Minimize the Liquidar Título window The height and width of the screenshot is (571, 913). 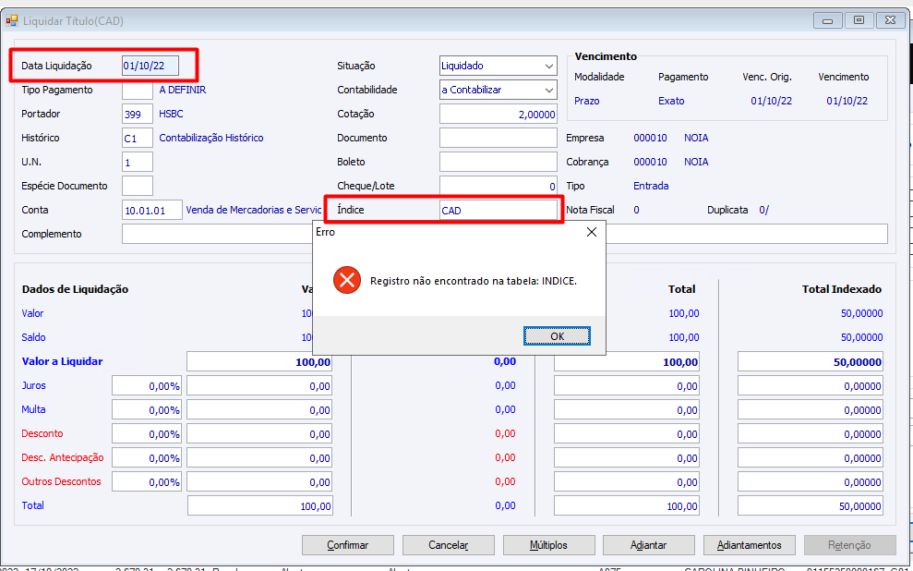[x=827, y=21]
